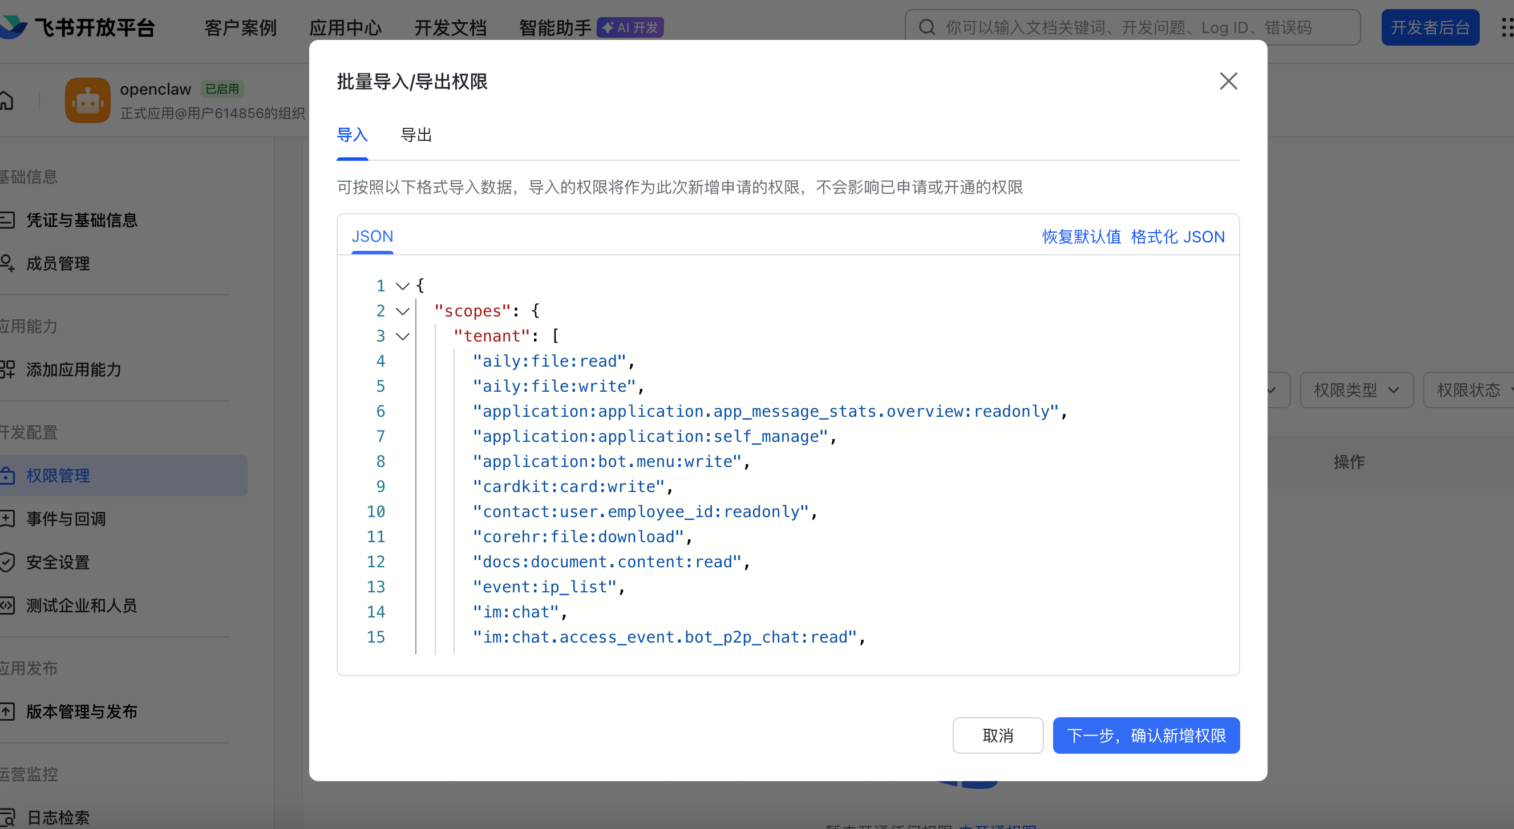This screenshot has width=1514, height=829.
Task: Click into the documentation search field
Action: tap(1128, 27)
